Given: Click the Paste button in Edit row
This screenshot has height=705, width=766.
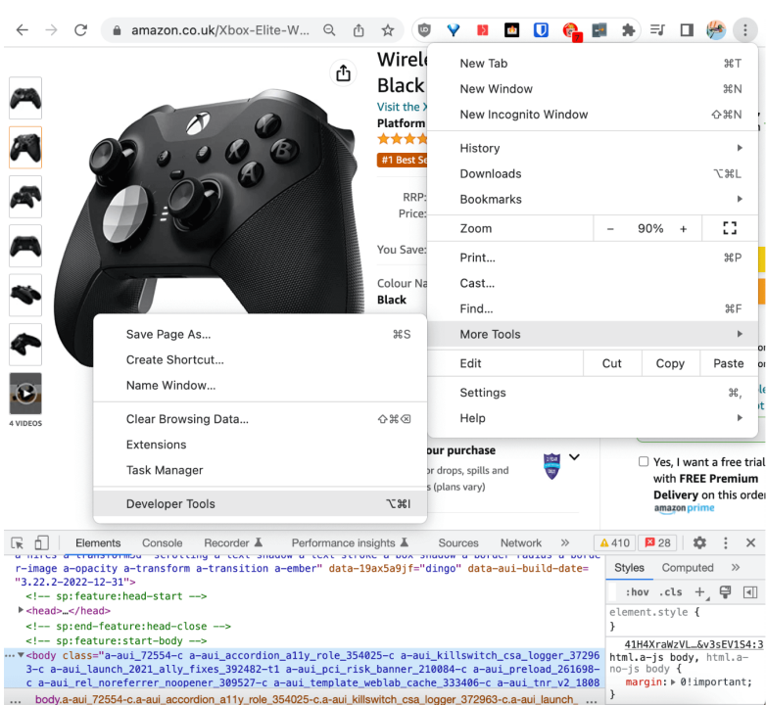Looking at the screenshot, I should (729, 363).
